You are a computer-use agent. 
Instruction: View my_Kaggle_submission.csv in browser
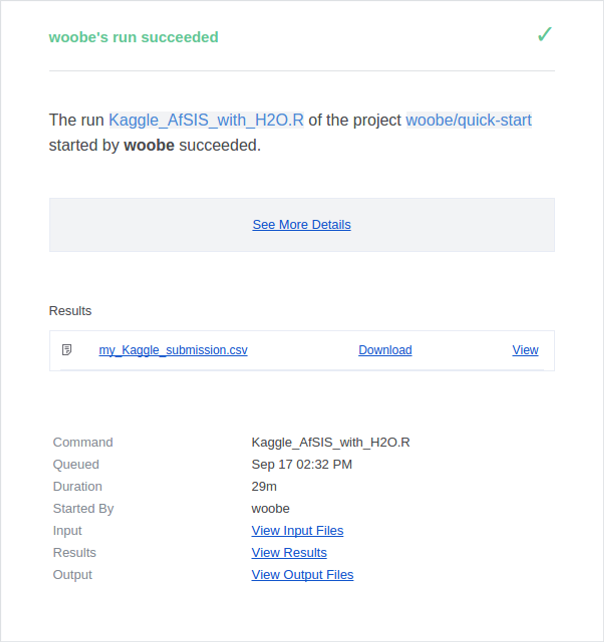[x=525, y=350]
